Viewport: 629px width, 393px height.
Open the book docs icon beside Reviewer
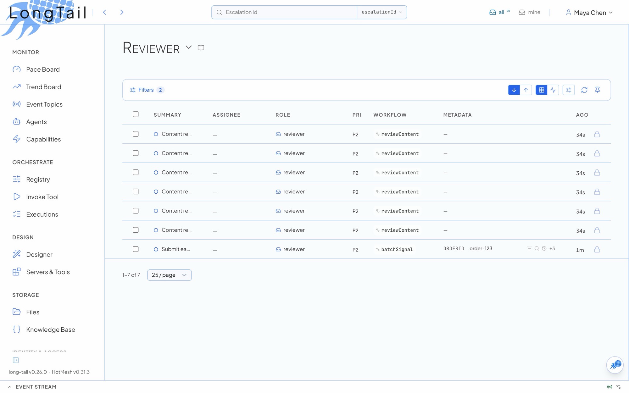click(201, 48)
